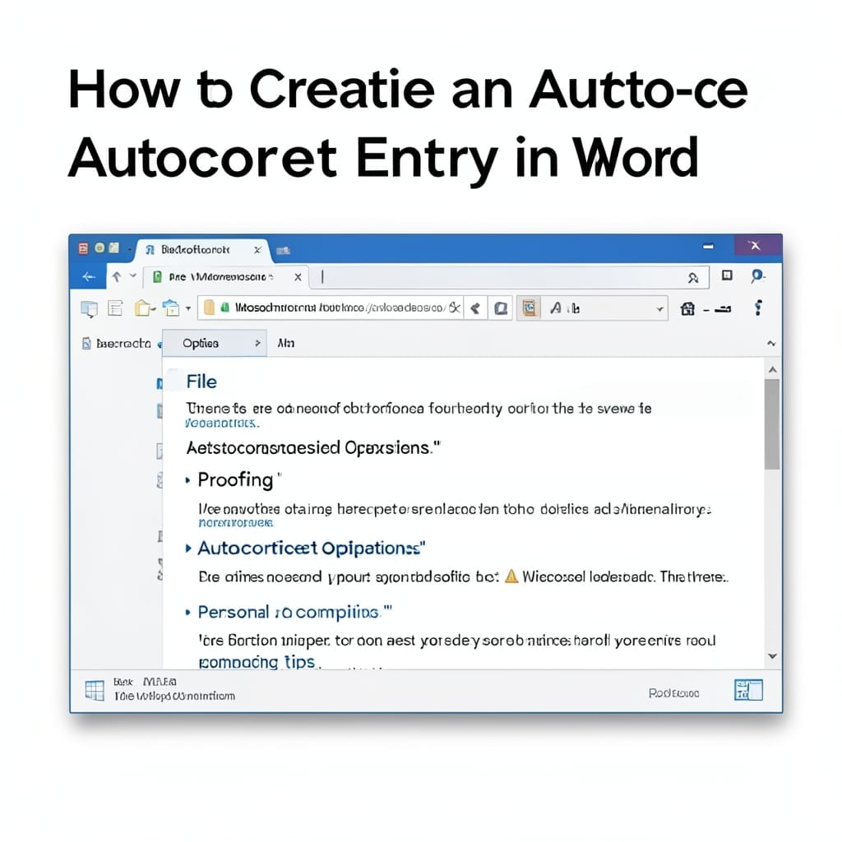Click the up arrow navigation button
This screenshot has height=842, width=842.
click(117, 276)
